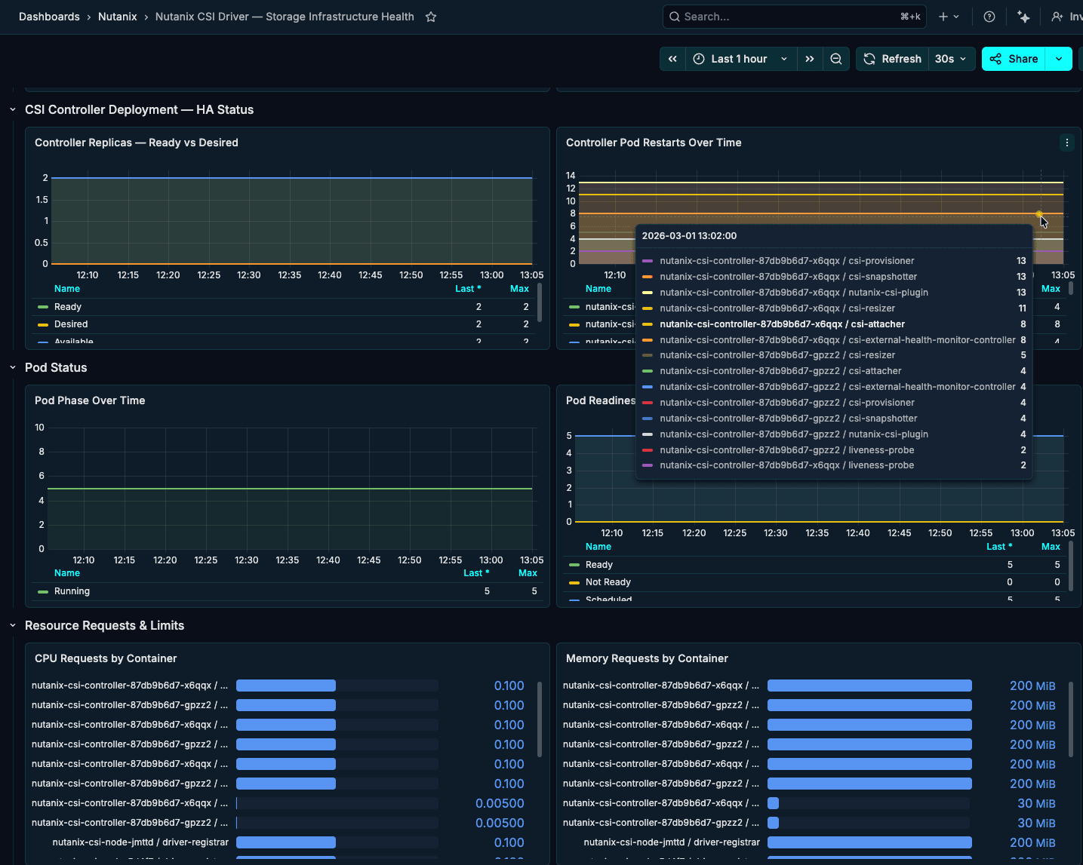Click the Desired series color swatch

point(42,324)
